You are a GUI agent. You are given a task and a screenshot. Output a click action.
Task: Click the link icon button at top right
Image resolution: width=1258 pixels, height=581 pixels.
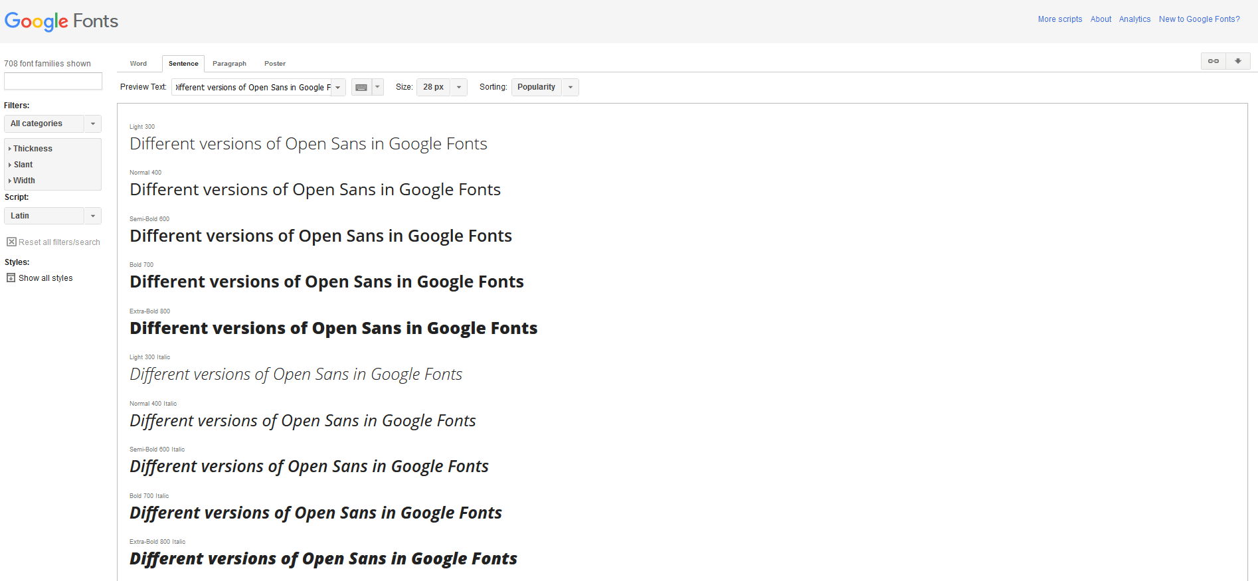[x=1213, y=61]
